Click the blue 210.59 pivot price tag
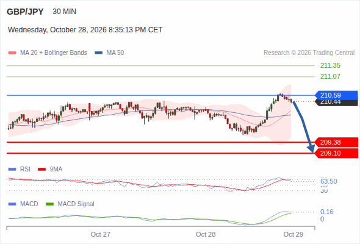This screenshot has width=360, height=244. click(336, 95)
